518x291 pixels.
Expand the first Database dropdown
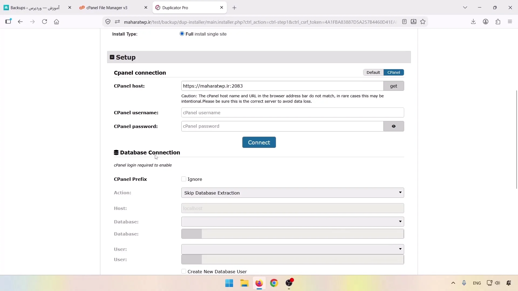292,222
